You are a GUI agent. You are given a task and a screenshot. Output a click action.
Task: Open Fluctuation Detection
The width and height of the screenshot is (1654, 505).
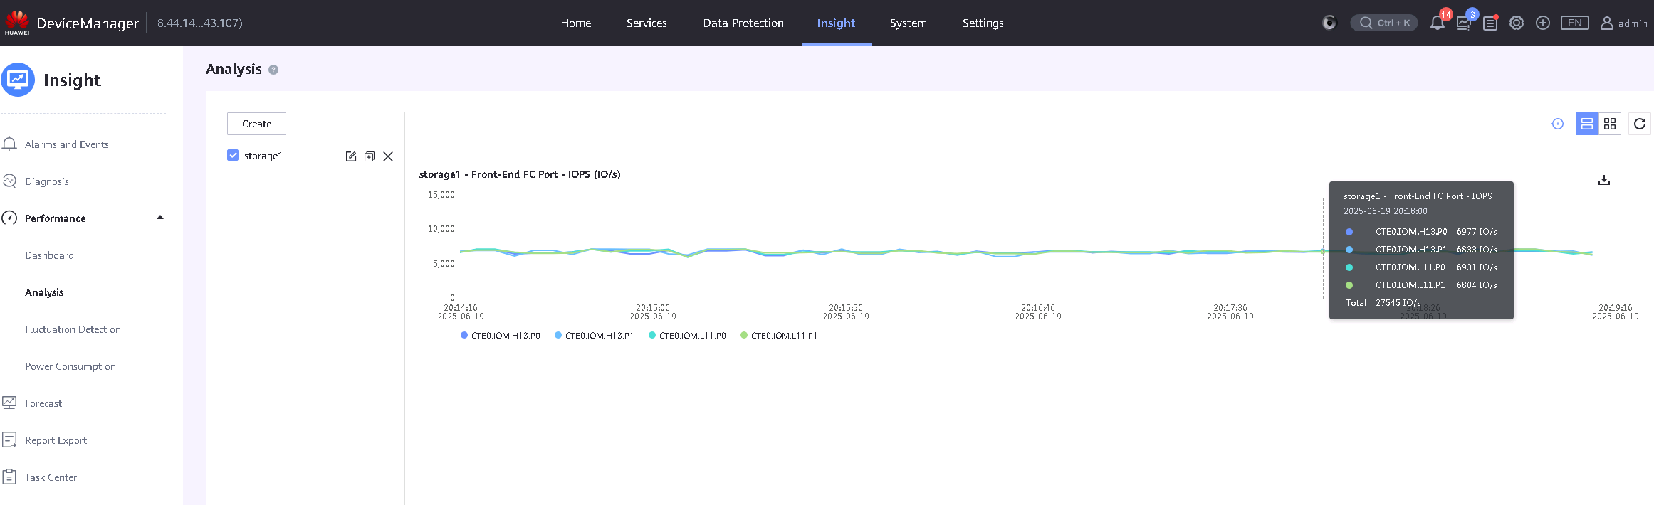click(73, 329)
